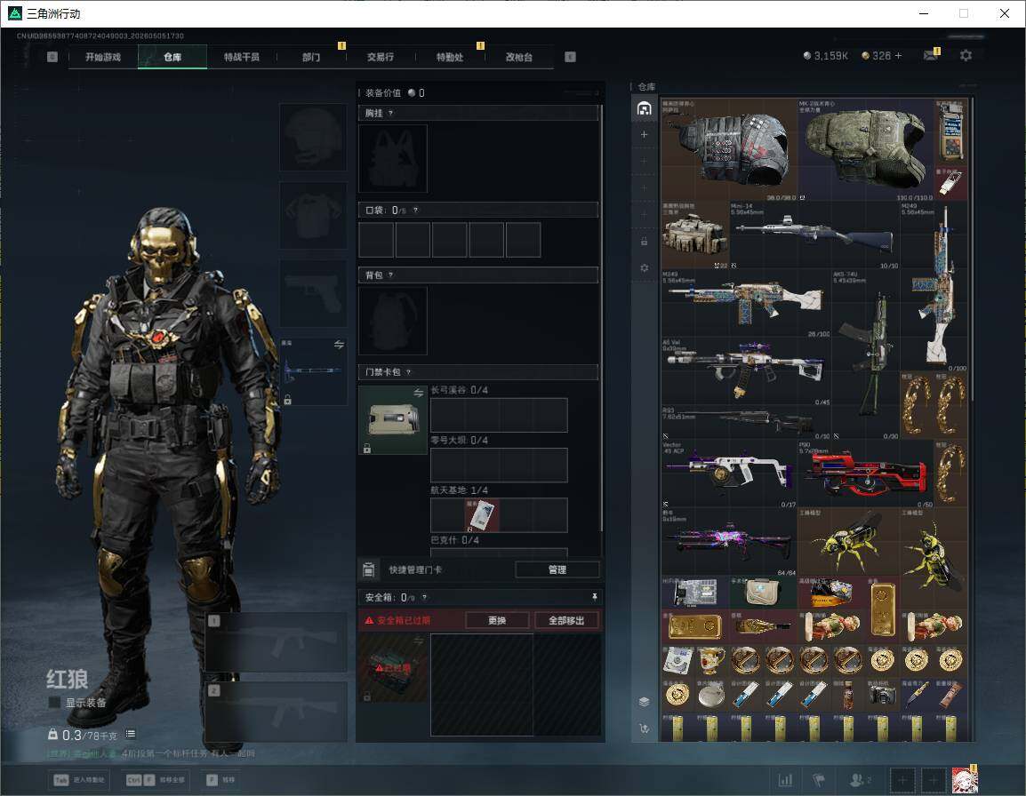Select the main warehouse storage icon

[x=644, y=107]
